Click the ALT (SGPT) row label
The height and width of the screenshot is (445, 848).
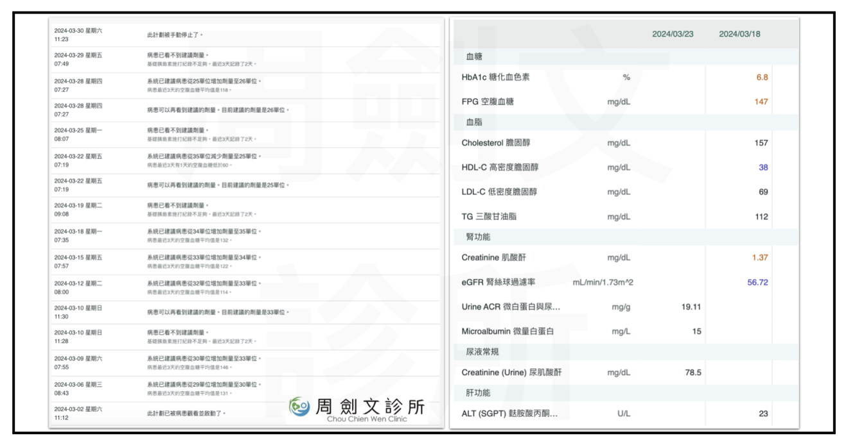(x=509, y=414)
